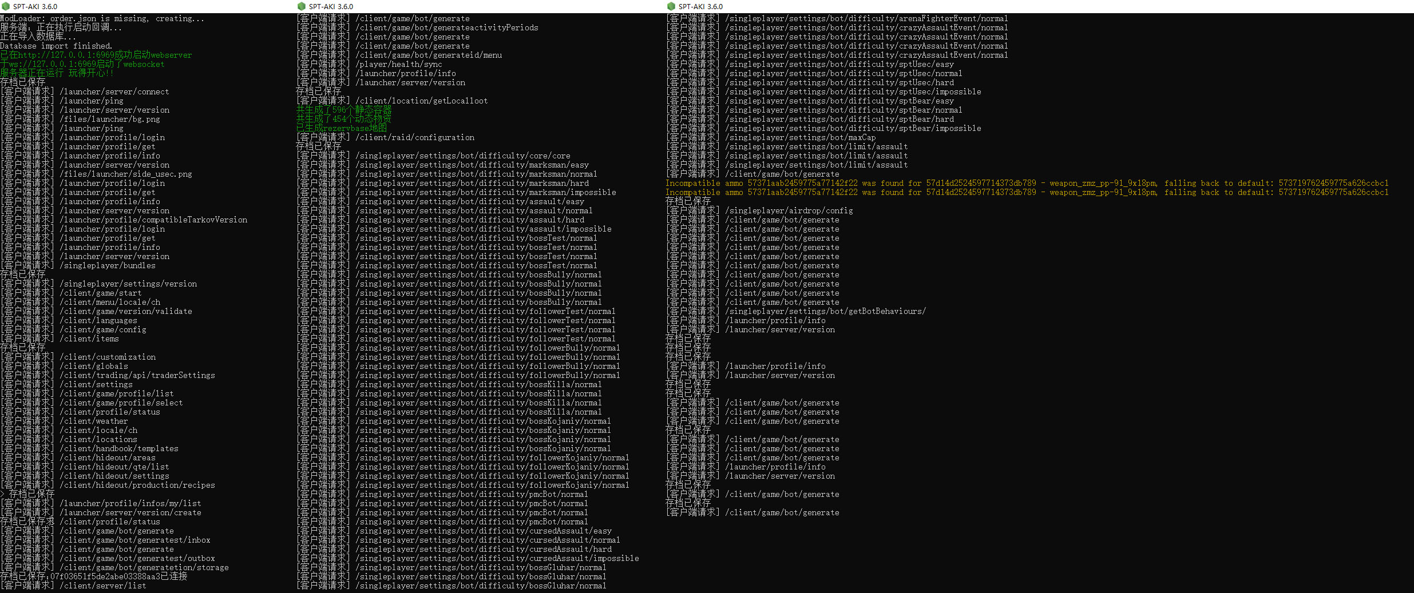The image size is (1414, 593).
Task: Select the /player/health/sync request line
Action: [x=398, y=64]
